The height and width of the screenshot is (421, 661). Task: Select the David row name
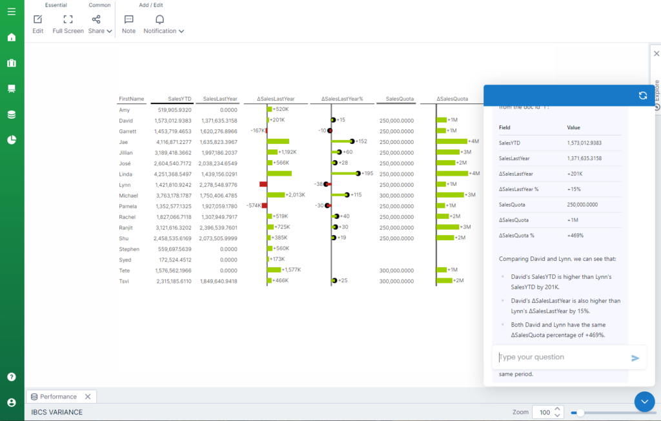click(126, 121)
